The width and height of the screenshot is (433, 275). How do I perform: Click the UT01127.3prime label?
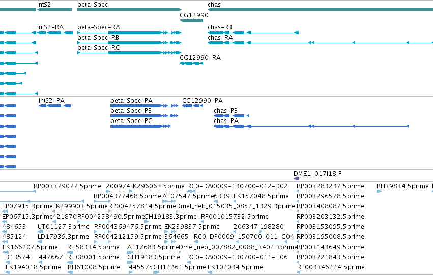click(x=64, y=227)
